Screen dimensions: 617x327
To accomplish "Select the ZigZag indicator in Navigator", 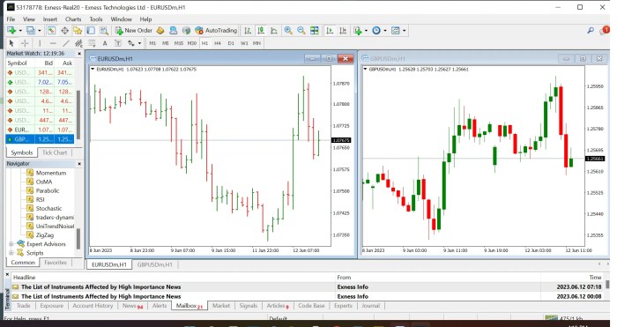I will (44, 235).
